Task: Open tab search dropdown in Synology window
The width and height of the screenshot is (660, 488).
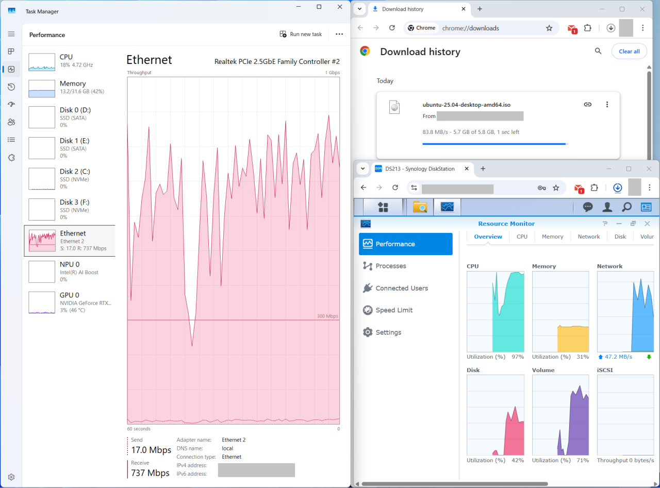Action: click(x=362, y=169)
